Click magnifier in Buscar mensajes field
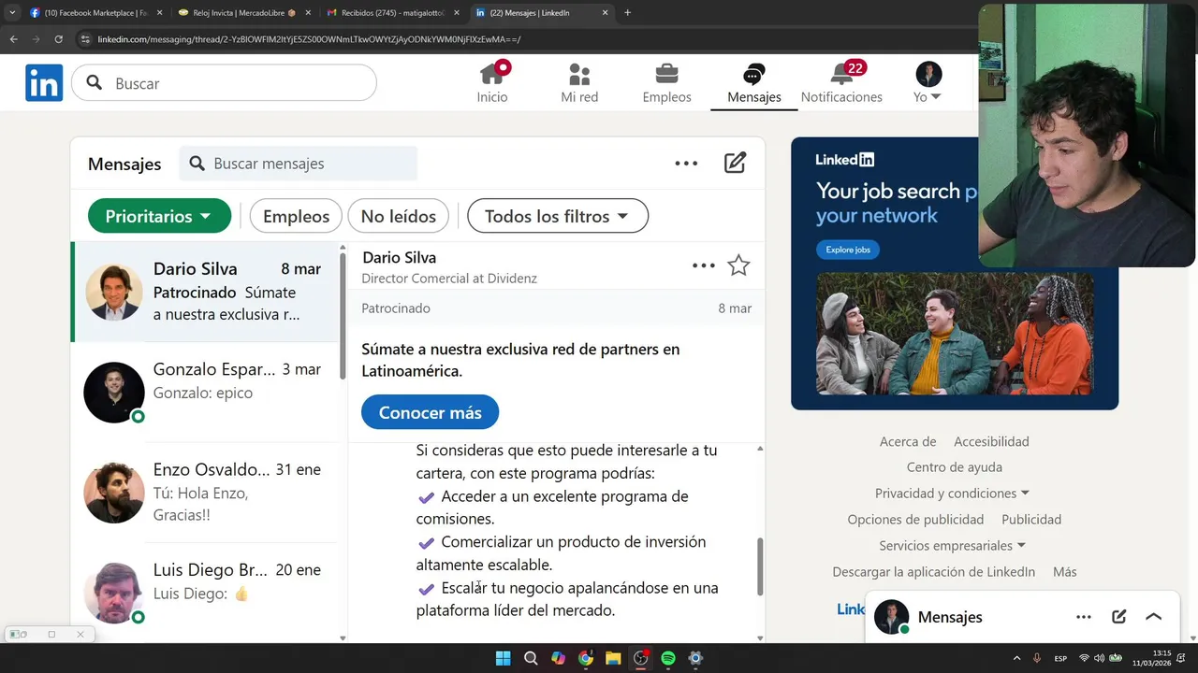Viewport: 1198px width, 673px height. [x=197, y=164]
